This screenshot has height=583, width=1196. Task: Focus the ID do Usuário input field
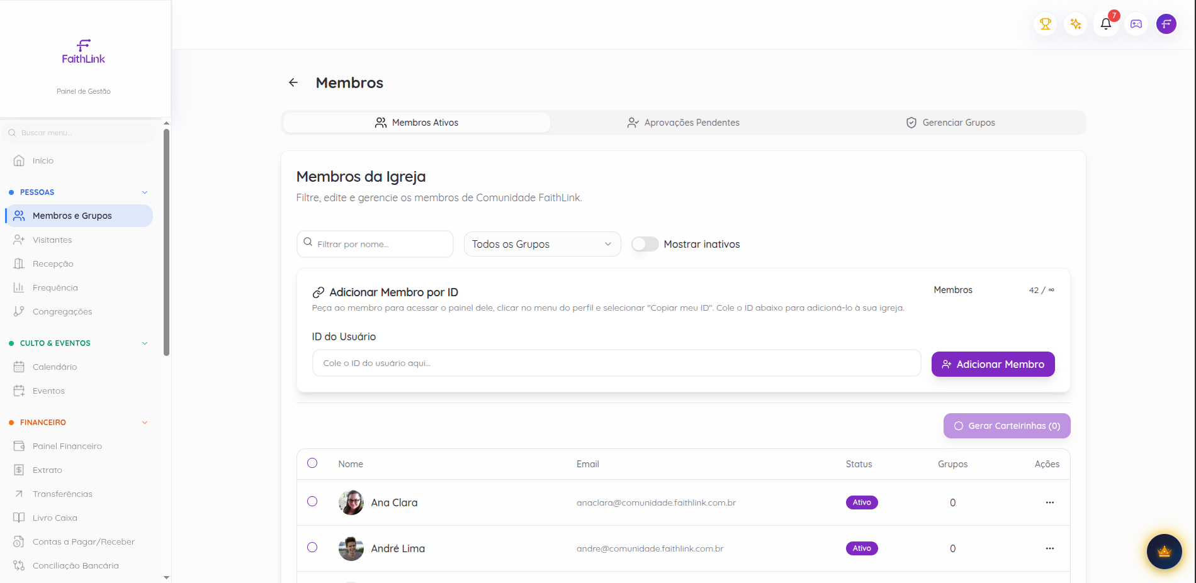coord(617,363)
